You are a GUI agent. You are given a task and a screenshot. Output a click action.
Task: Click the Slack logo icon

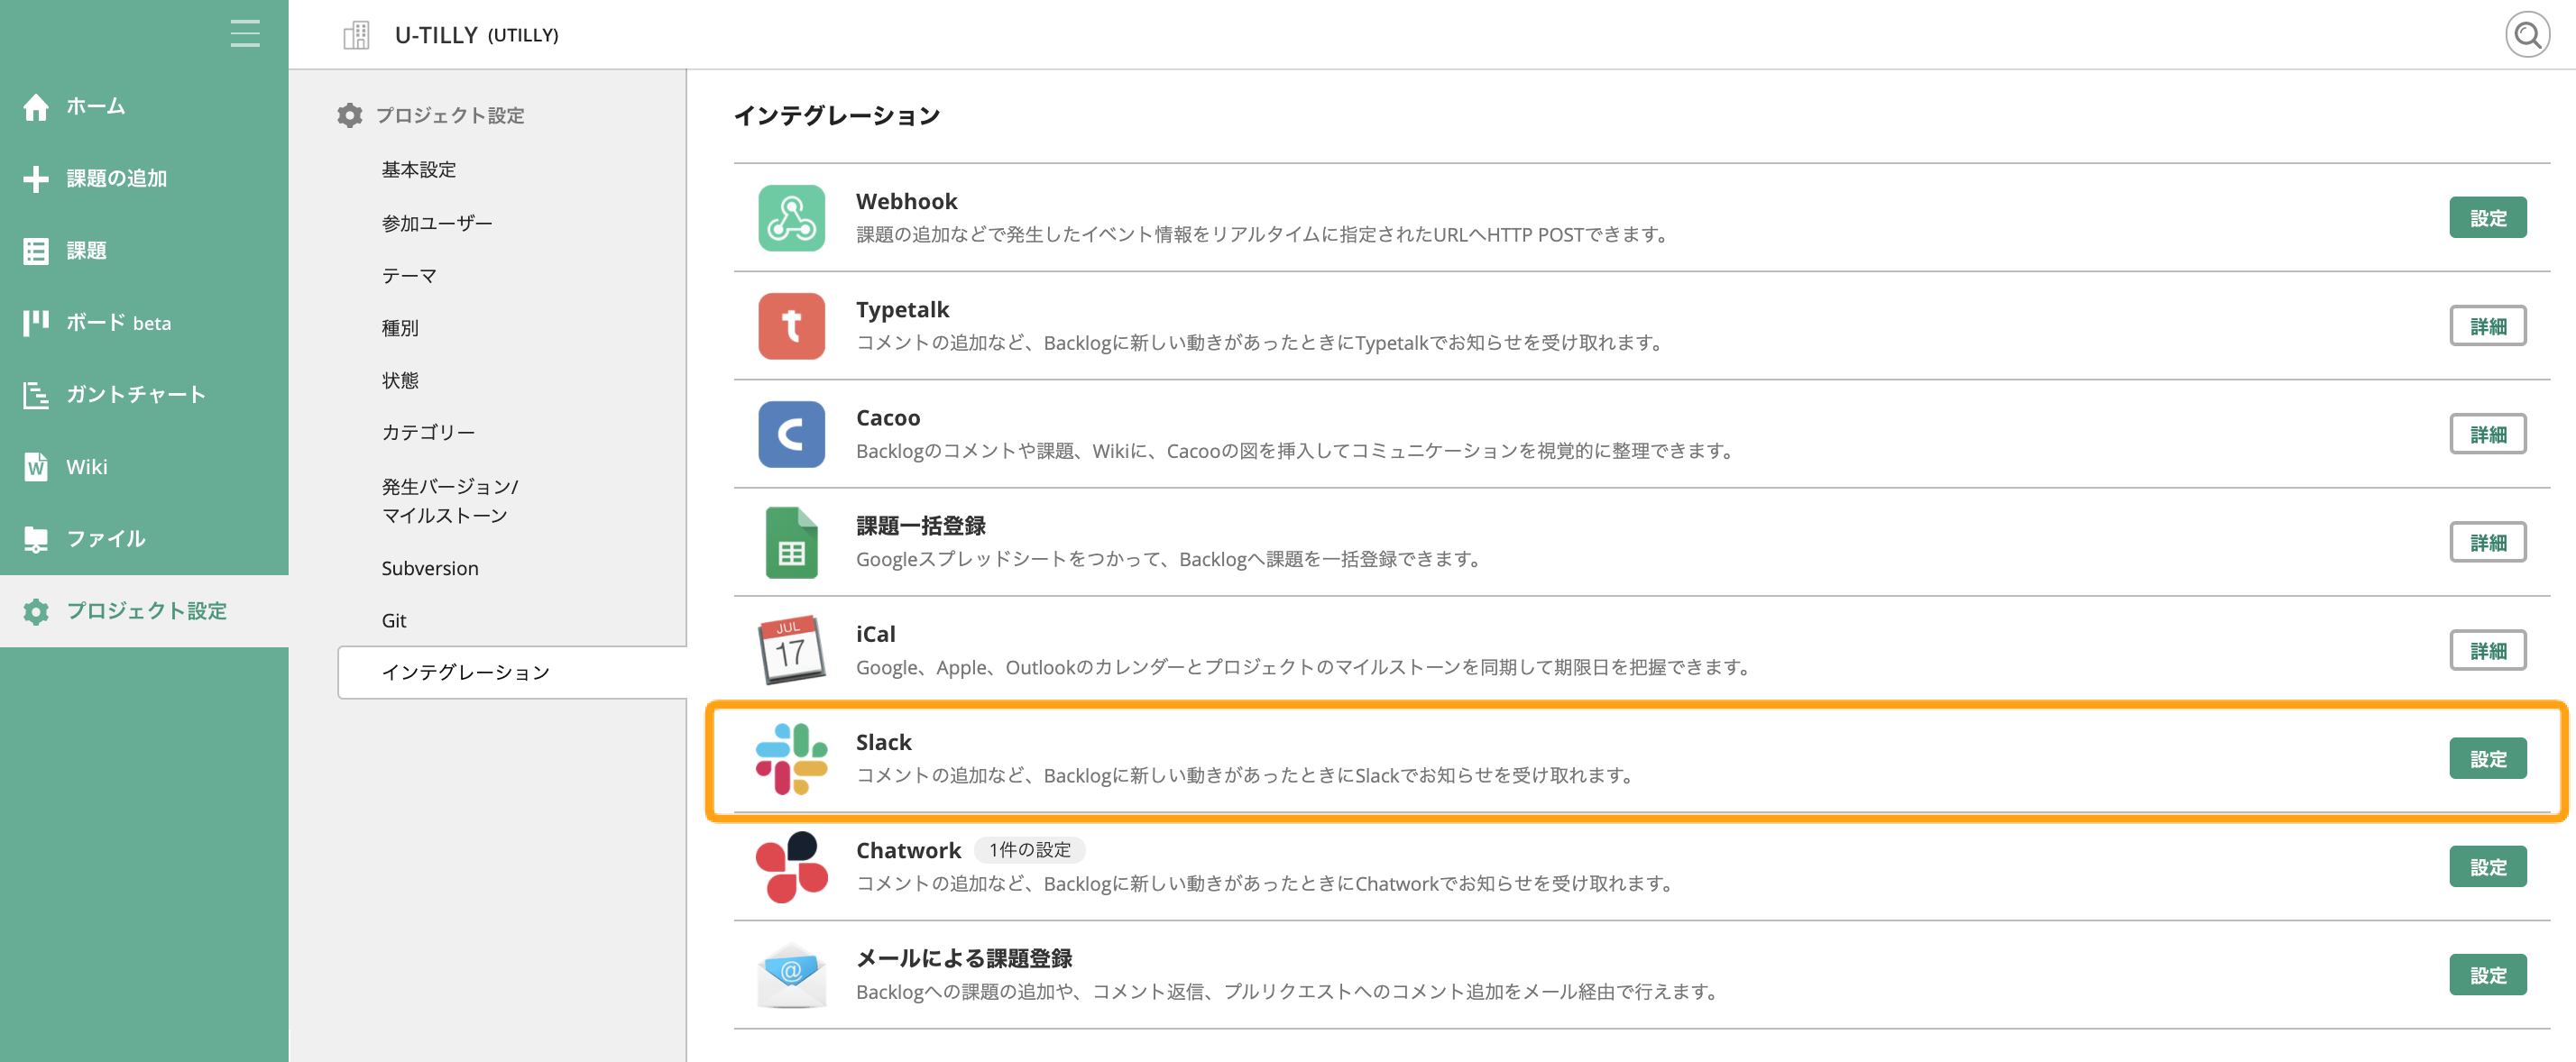[791, 758]
